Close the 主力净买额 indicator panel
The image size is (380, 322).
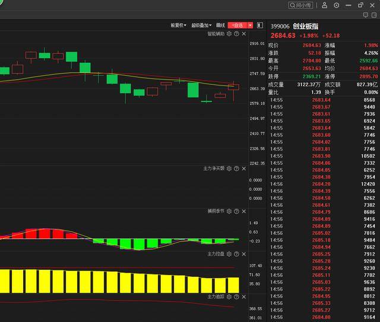tap(243, 168)
